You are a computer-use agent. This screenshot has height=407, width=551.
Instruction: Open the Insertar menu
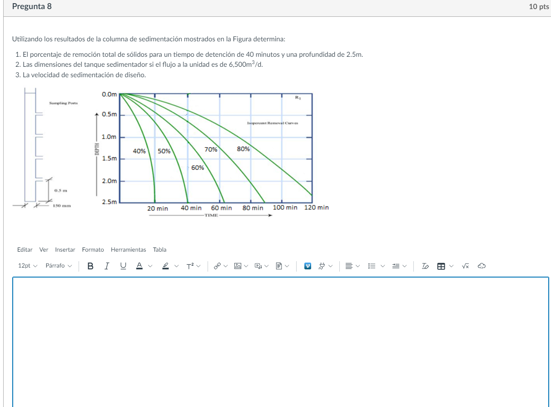click(x=65, y=249)
